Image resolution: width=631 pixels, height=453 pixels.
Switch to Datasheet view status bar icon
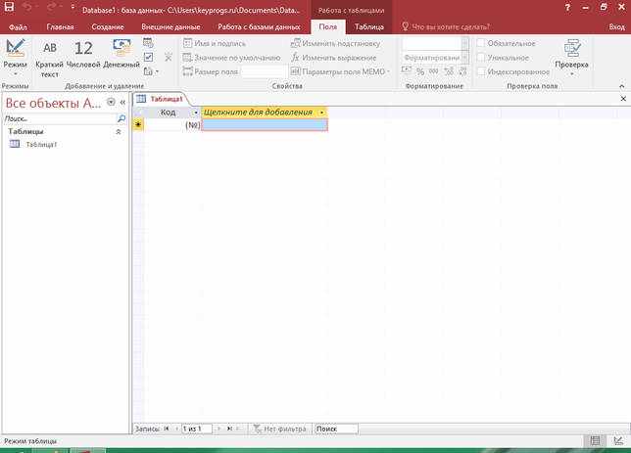(x=595, y=441)
